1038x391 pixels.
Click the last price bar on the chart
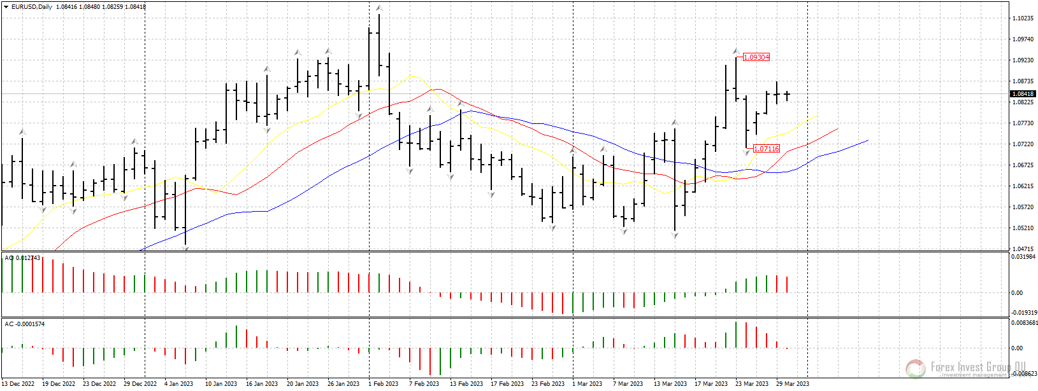[788, 95]
